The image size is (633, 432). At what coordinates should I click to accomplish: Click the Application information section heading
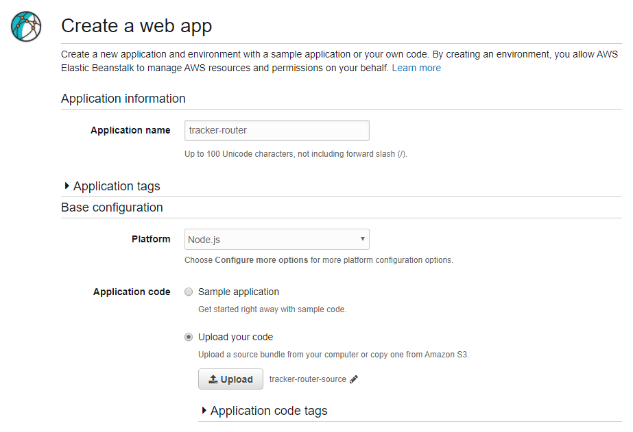click(123, 99)
